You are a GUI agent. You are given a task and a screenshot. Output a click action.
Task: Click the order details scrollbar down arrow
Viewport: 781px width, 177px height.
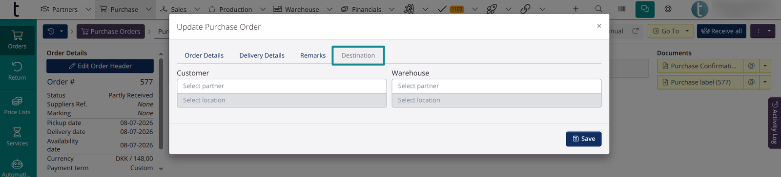coord(161,169)
